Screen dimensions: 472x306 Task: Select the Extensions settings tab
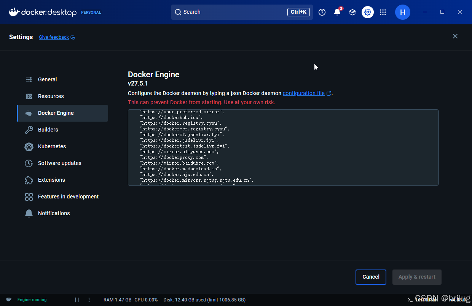point(62,180)
